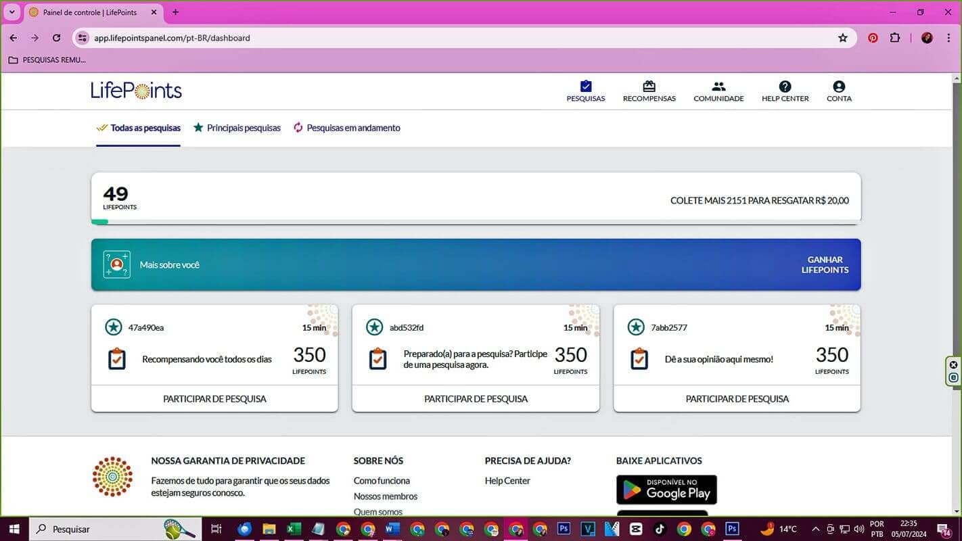Open the Nossos membros footer link
Viewport: 962px width, 541px height.
click(386, 496)
